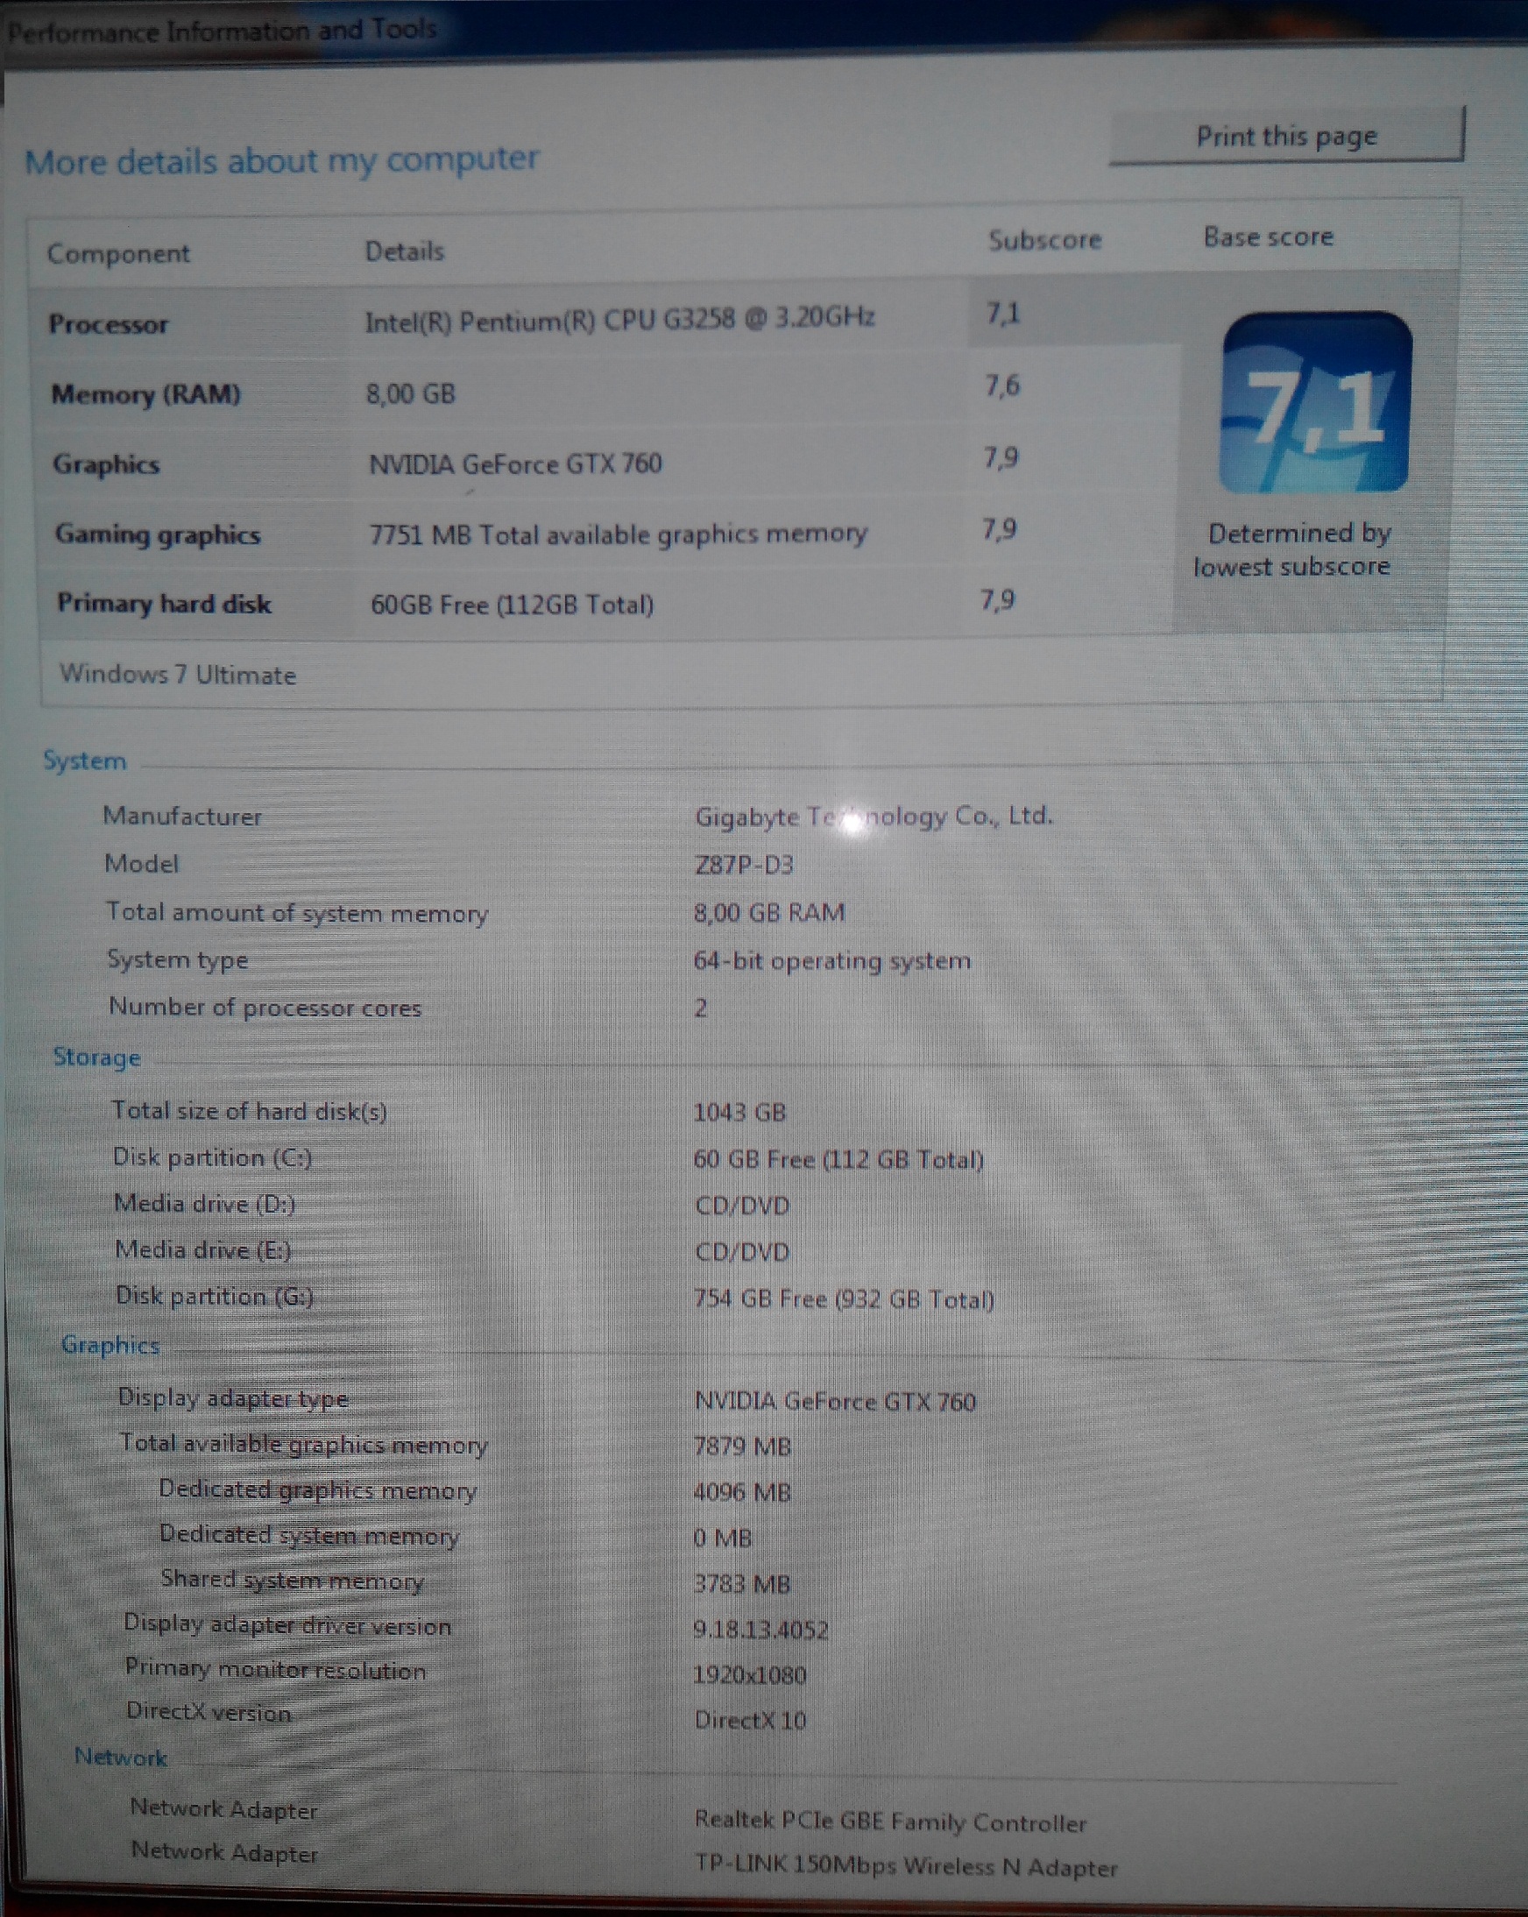Screen dimensions: 1528x1917
Task: Click the More details about my computer title
Action: pos(282,161)
